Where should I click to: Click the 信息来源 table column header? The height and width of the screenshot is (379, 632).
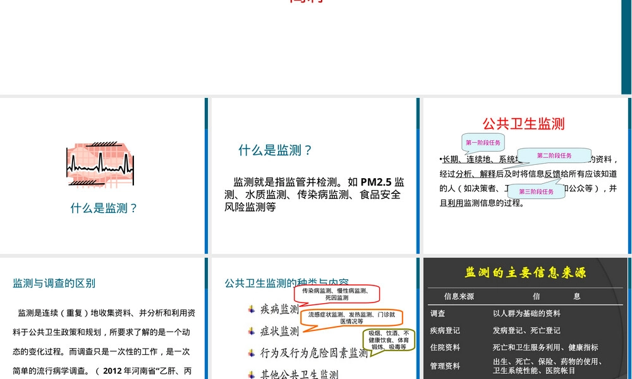coord(459,296)
